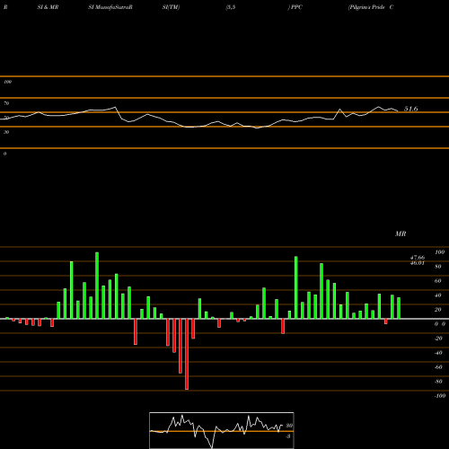This screenshot has width=449, height=449.
Task: Click the longest red MR histogram bar
Action: (187, 354)
